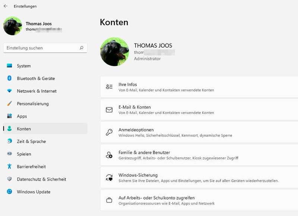Click the Personalisierung paintbrush icon
298x216 pixels.
(x=9, y=104)
